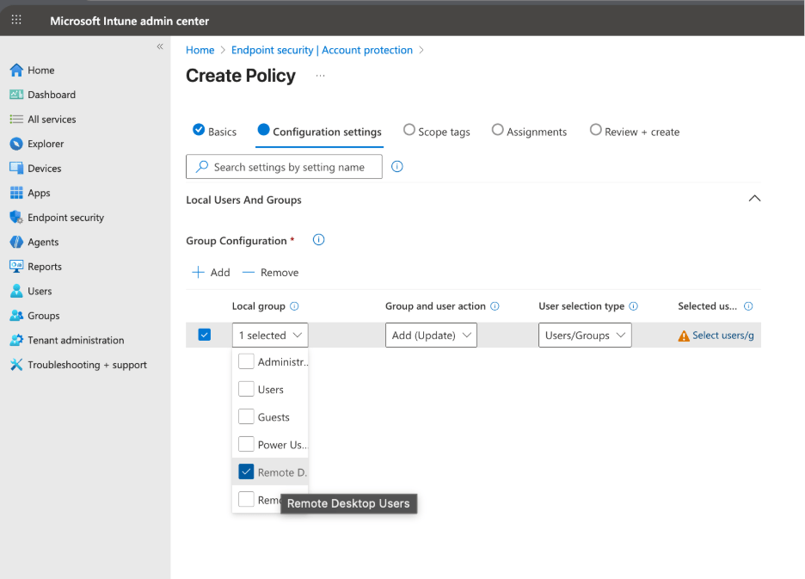Click the Group Configuration info icon
This screenshot has height=579, width=805.
(318, 240)
